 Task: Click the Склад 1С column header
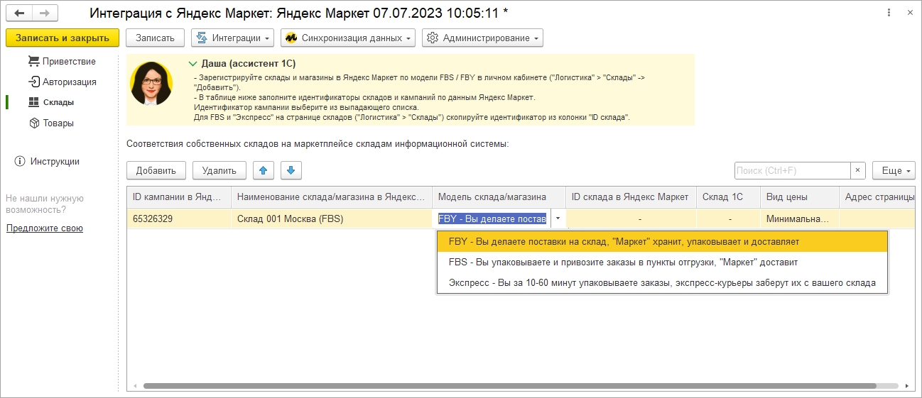coord(728,197)
